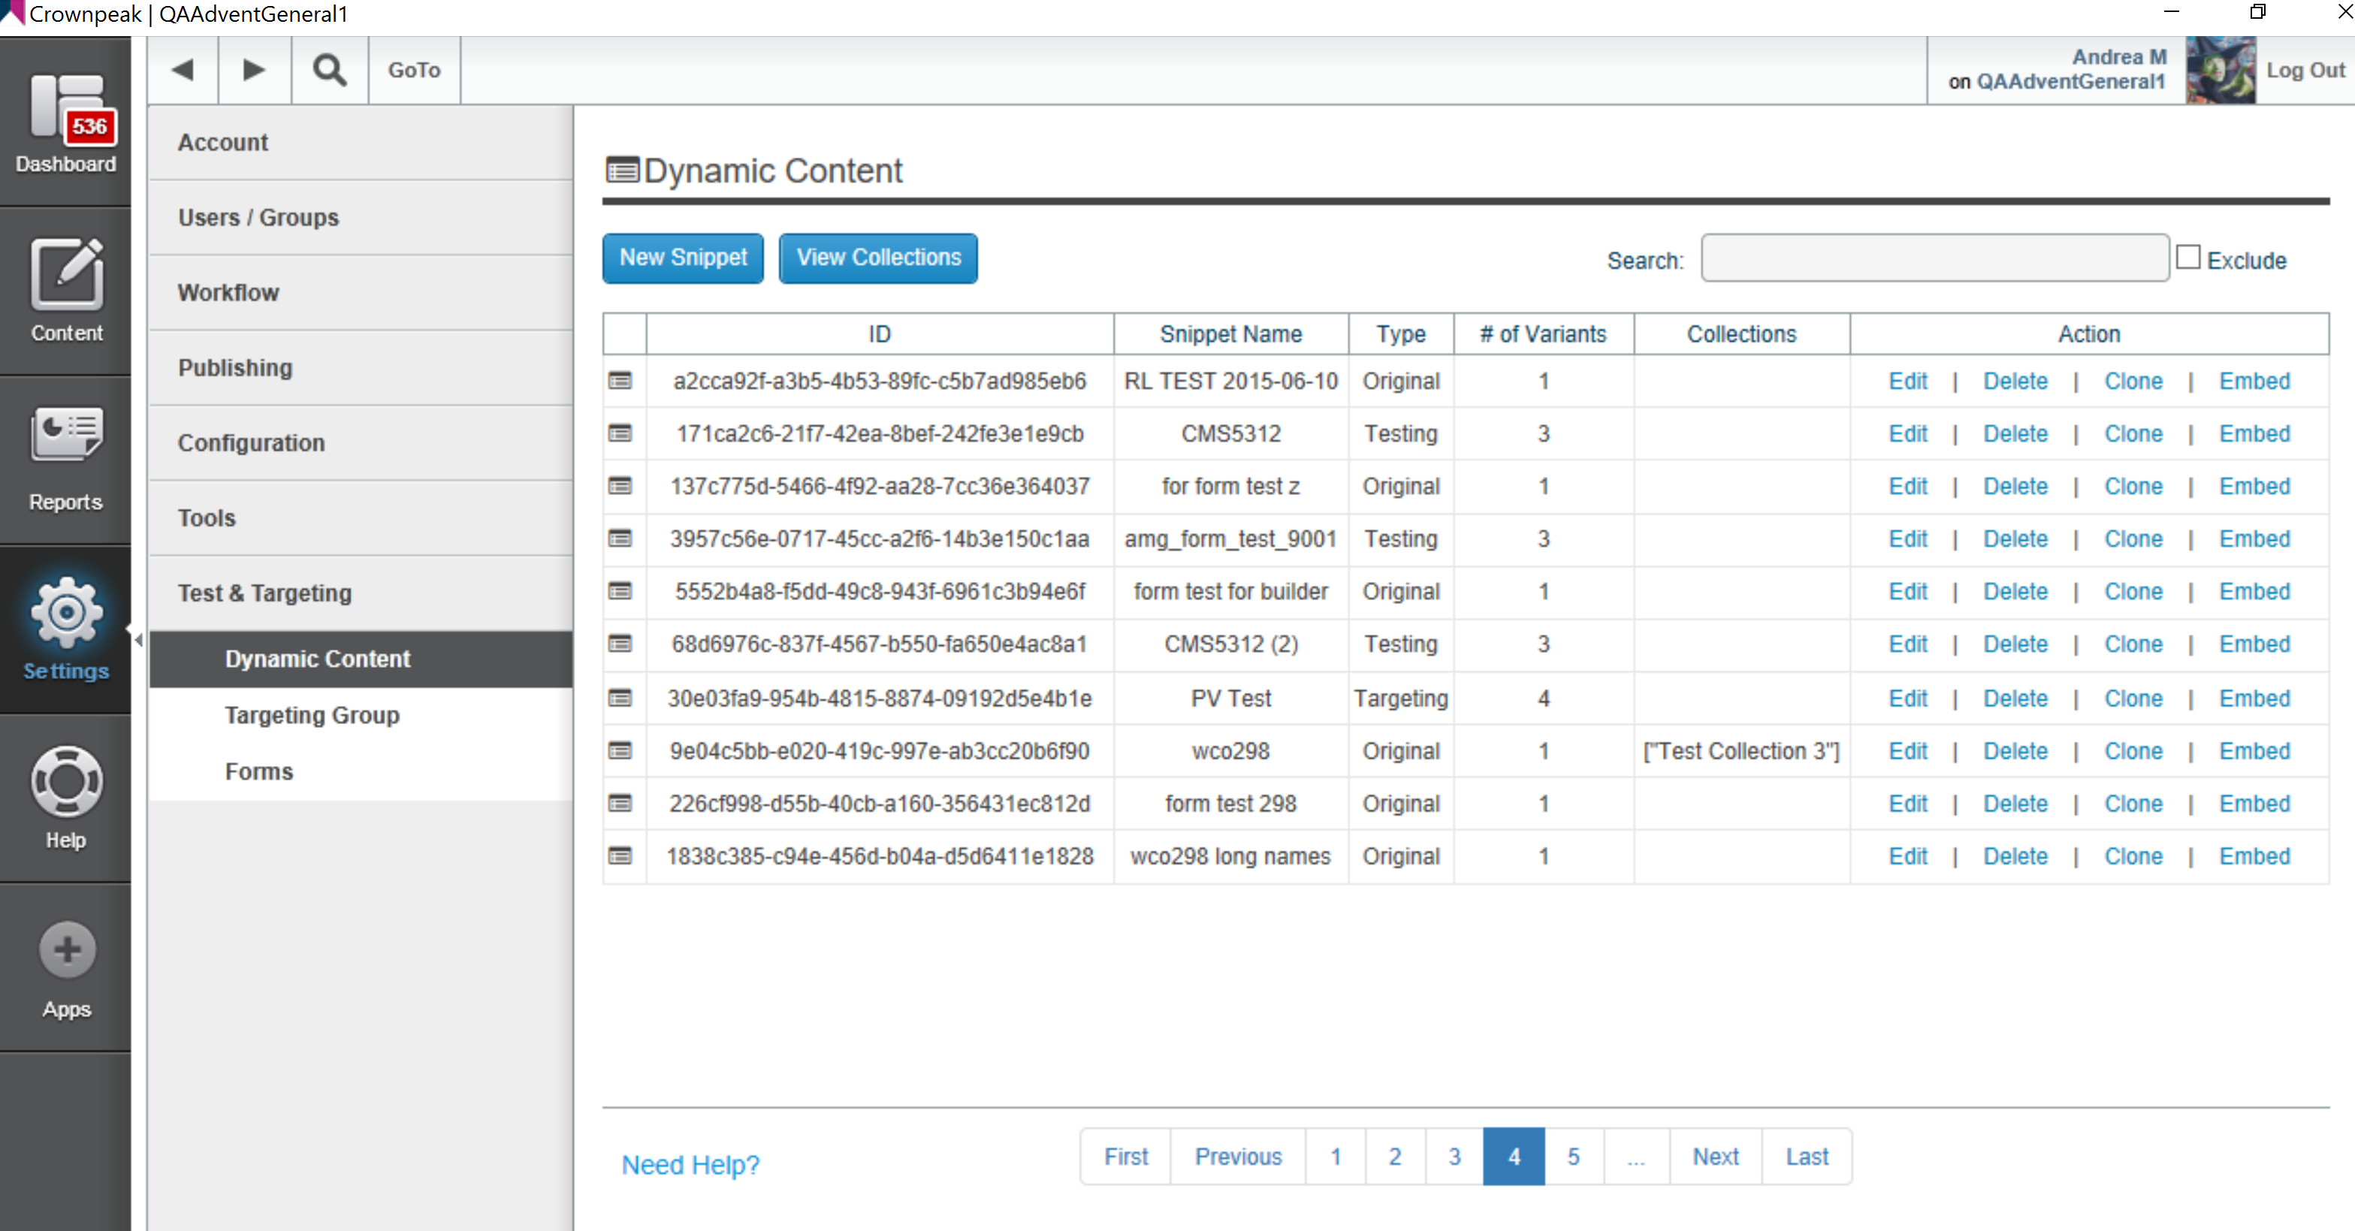Jump to page 3

point(1454,1157)
